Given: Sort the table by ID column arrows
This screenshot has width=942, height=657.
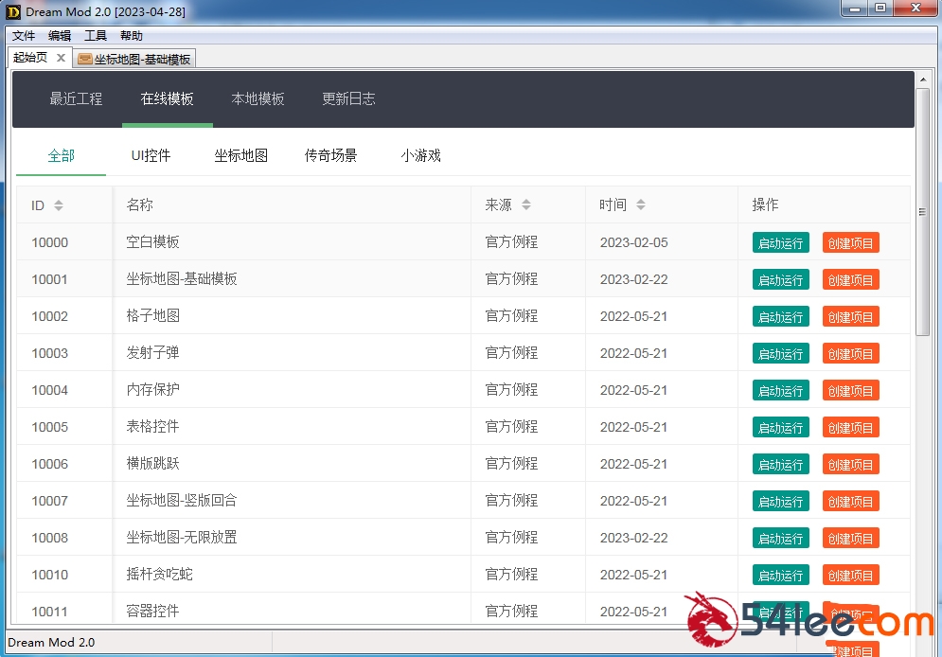Looking at the screenshot, I should click(x=59, y=205).
